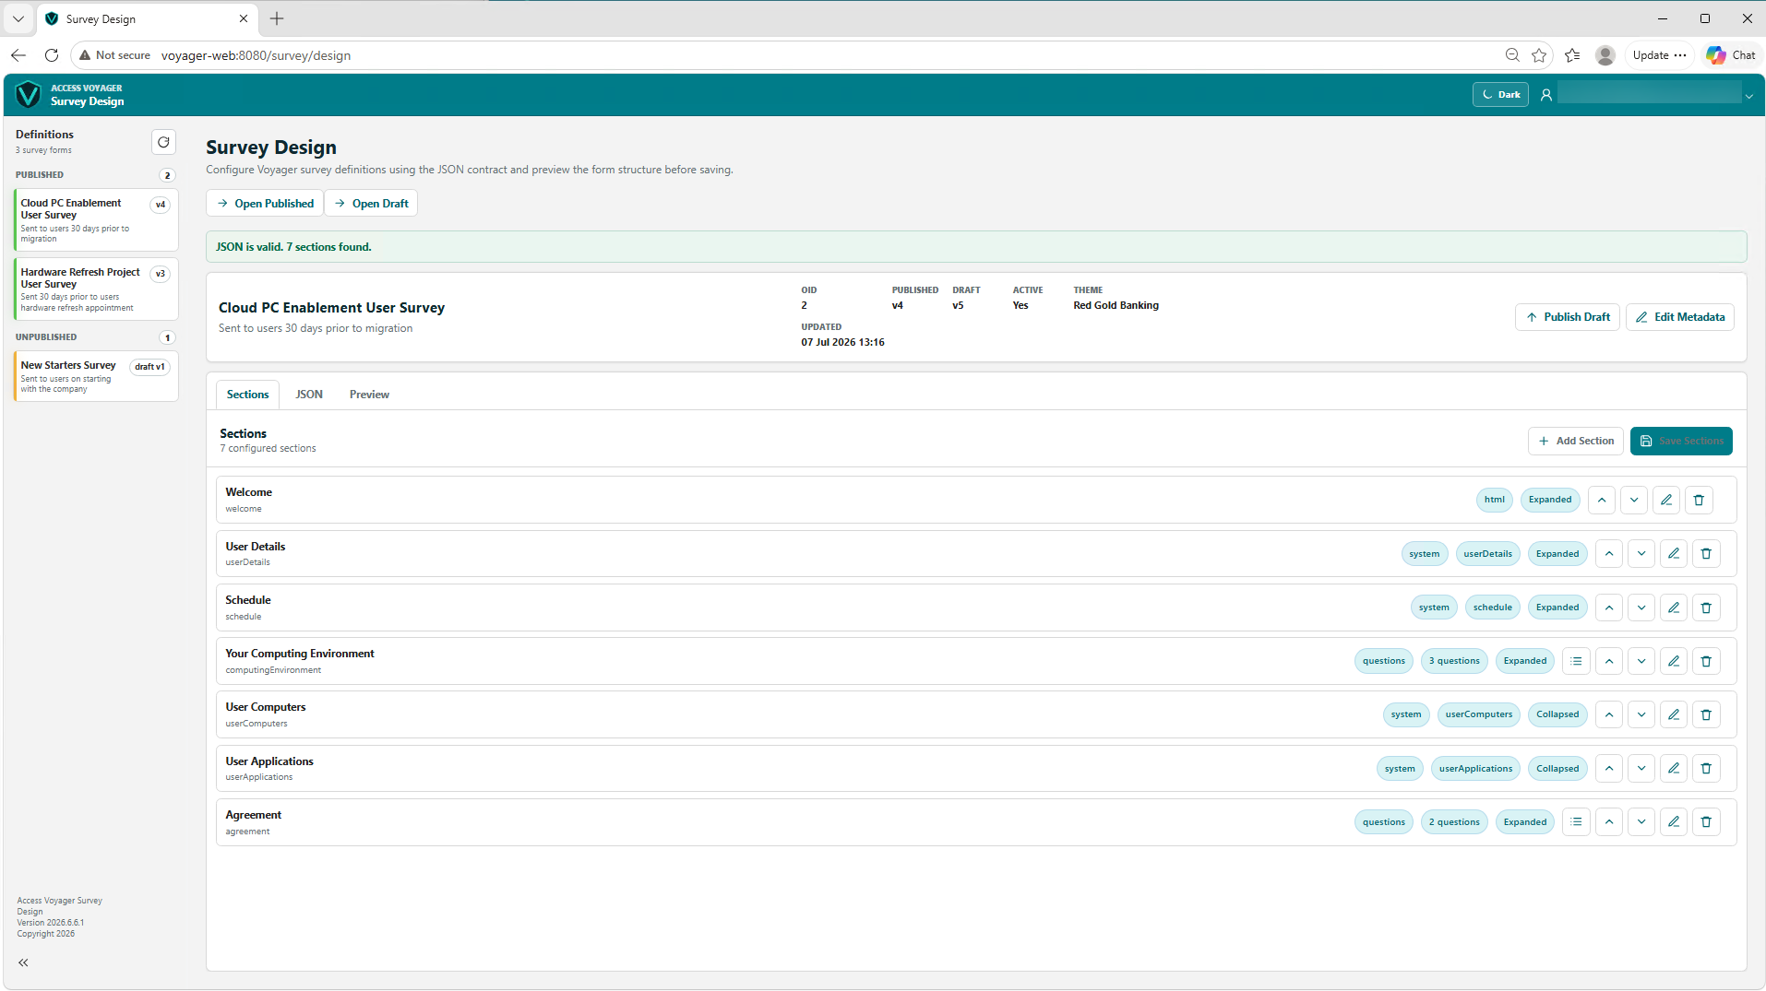The image size is (1766, 991).
Task: Delete the Welcome section
Action: (1699, 500)
